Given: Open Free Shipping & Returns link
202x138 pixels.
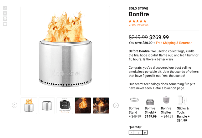Looking at the screenshot, I should (x=174, y=43).
